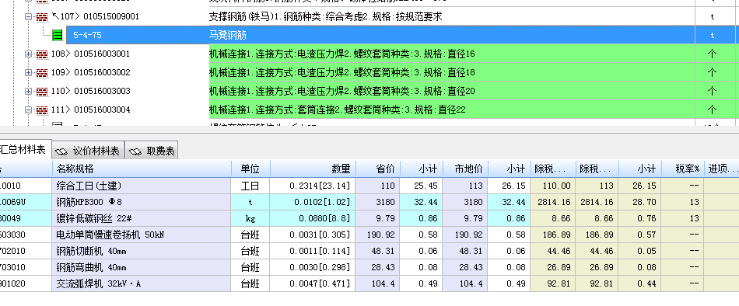
Task: Select code 010515009001
Action: coord(111,17)
